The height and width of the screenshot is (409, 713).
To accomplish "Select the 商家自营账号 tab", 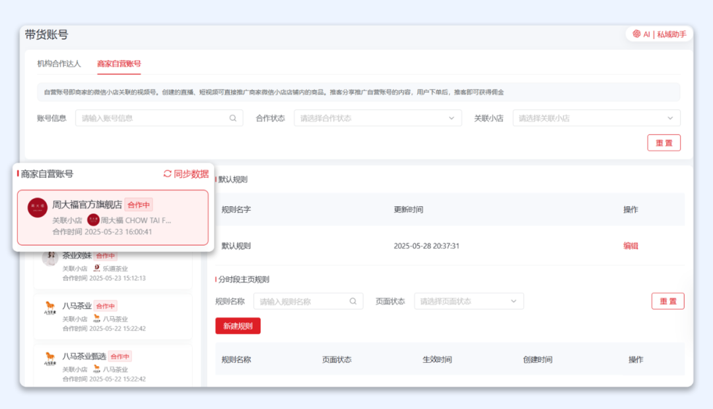I will [x=119, y=64].
